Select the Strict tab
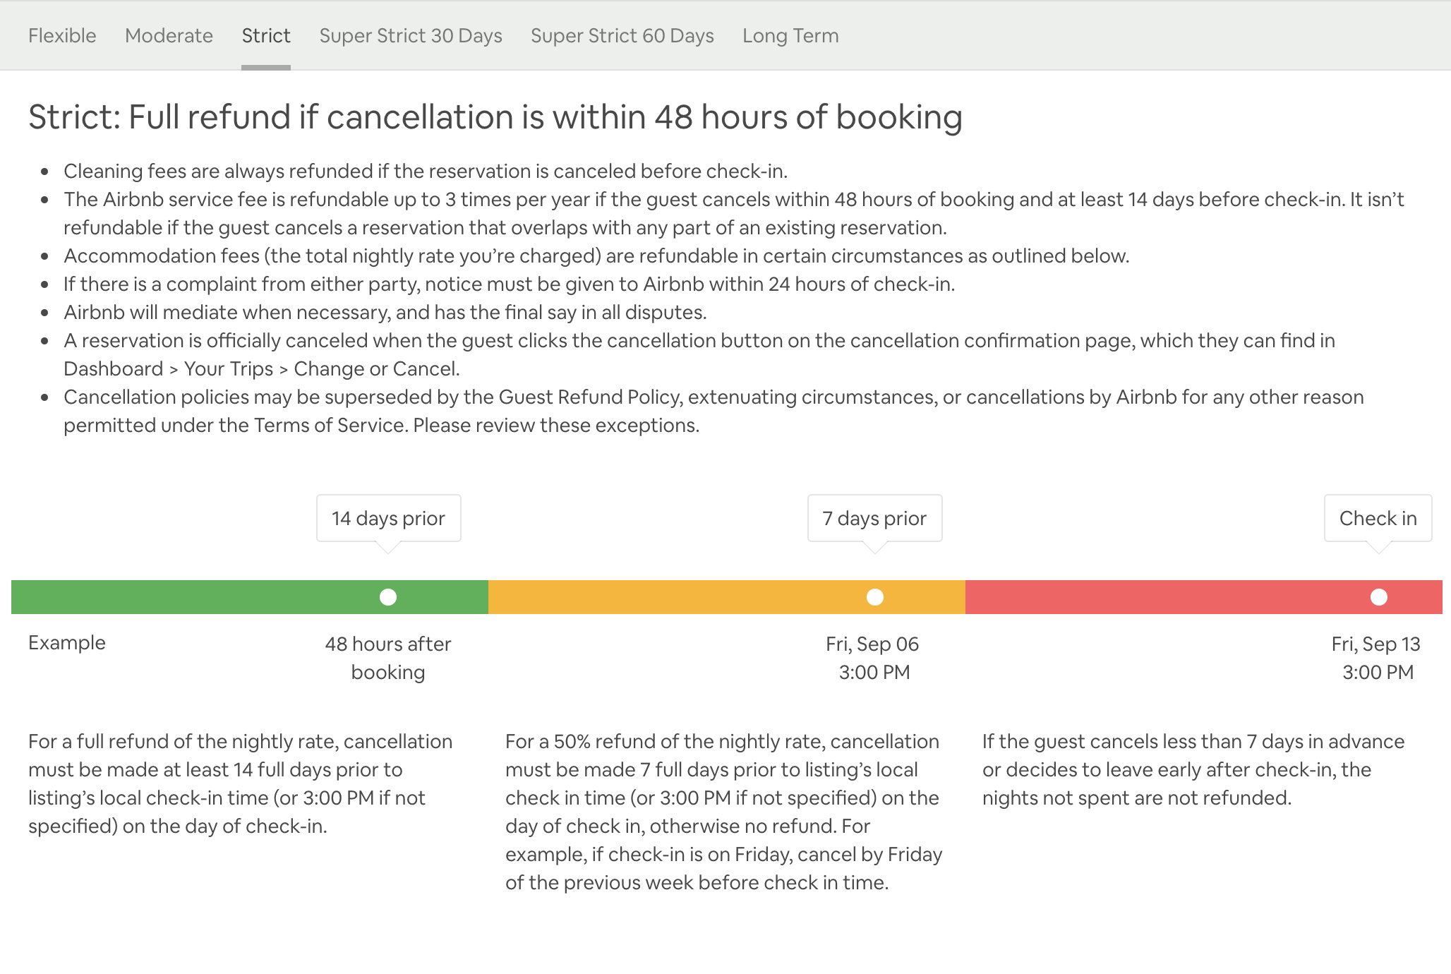 266,35
